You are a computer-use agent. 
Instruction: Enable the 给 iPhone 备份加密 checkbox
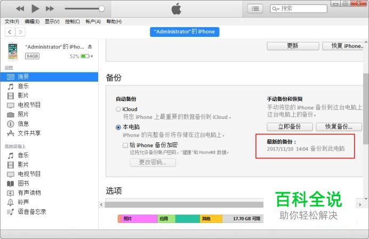click(x=125, y=145)
